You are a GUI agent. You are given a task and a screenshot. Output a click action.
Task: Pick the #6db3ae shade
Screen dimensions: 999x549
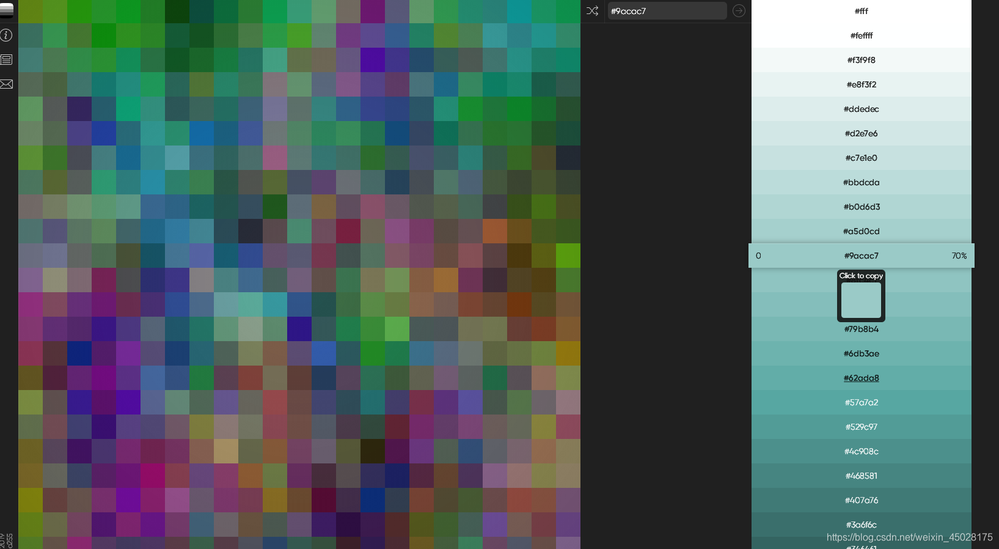[862, 353]
